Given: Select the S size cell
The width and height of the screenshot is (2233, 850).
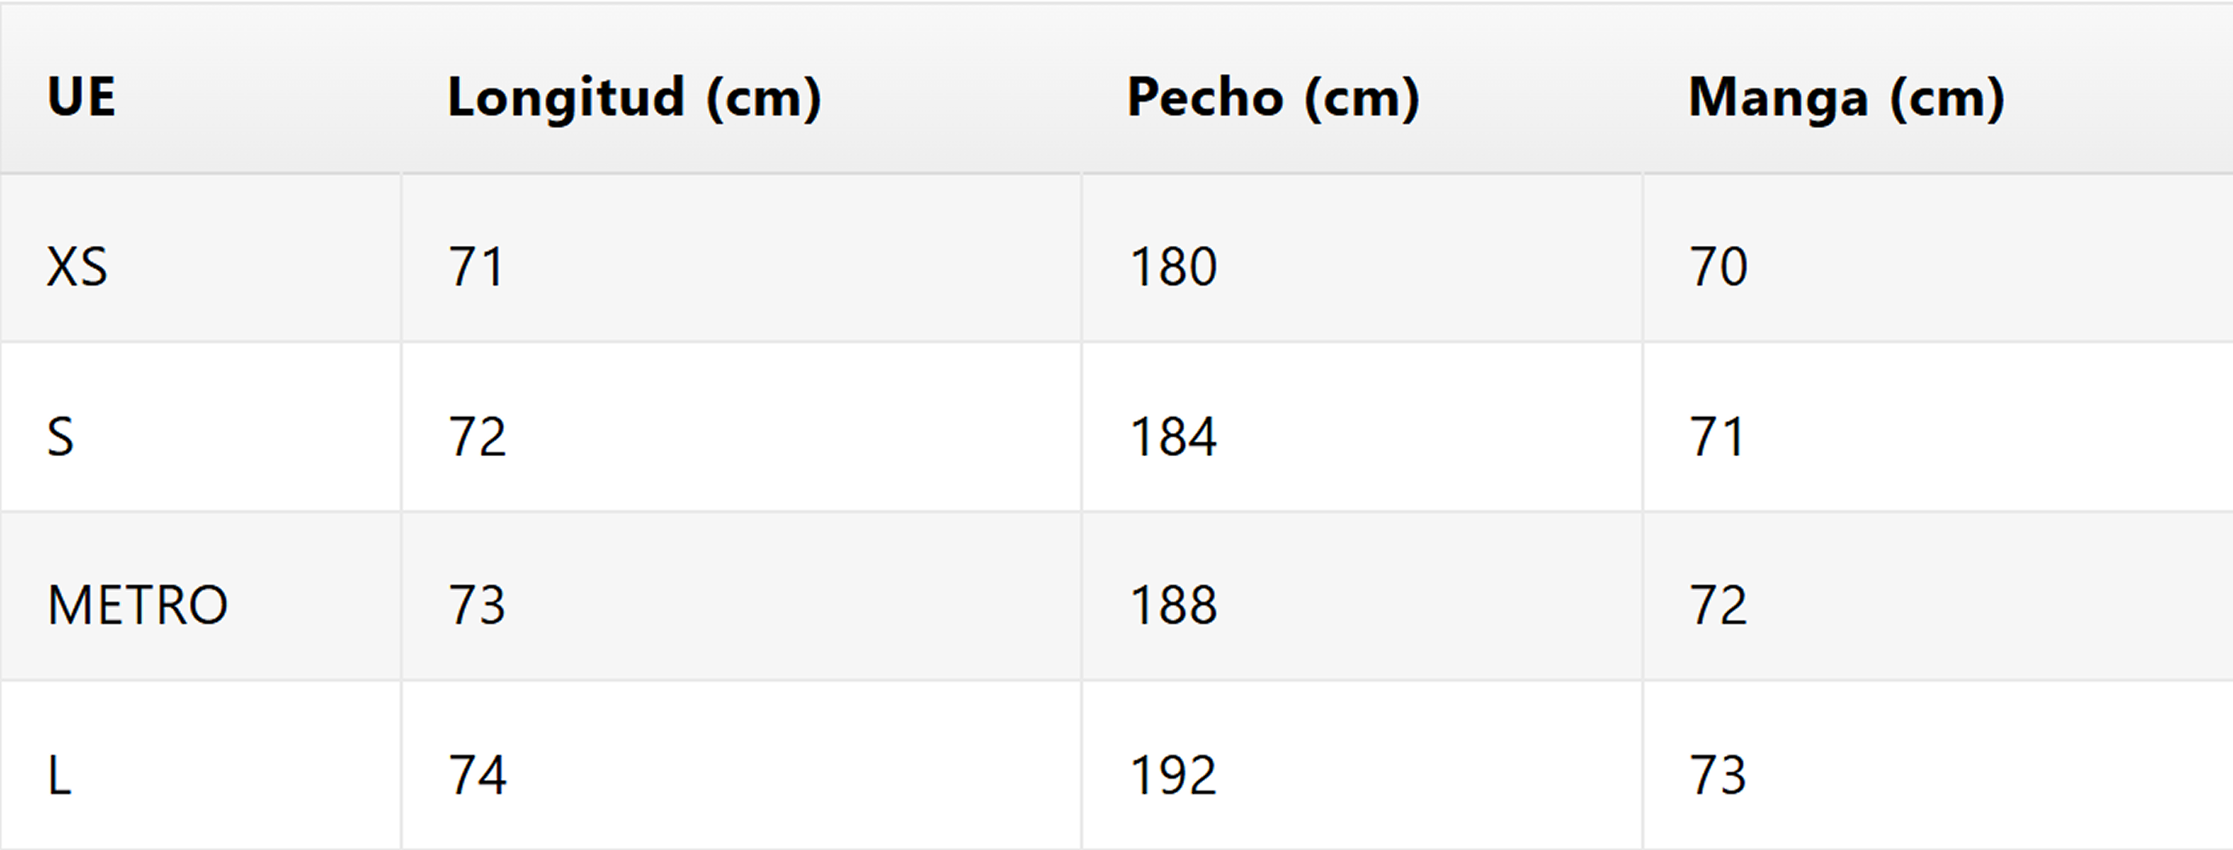Looking at the screenshot, I should coord(61,436).
